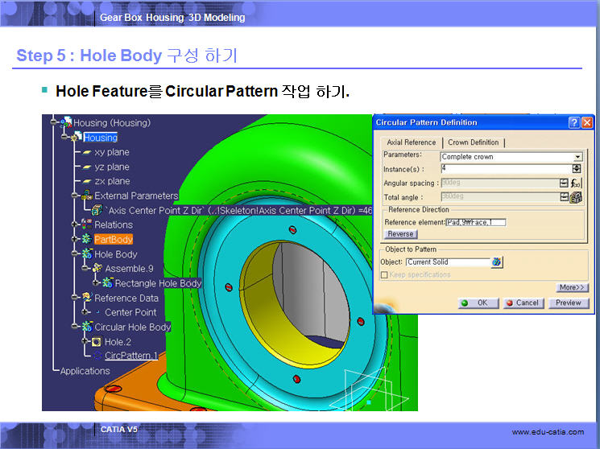Collapse the Hole Body tree node
600x449 pixels.
[x=75, y=254]
